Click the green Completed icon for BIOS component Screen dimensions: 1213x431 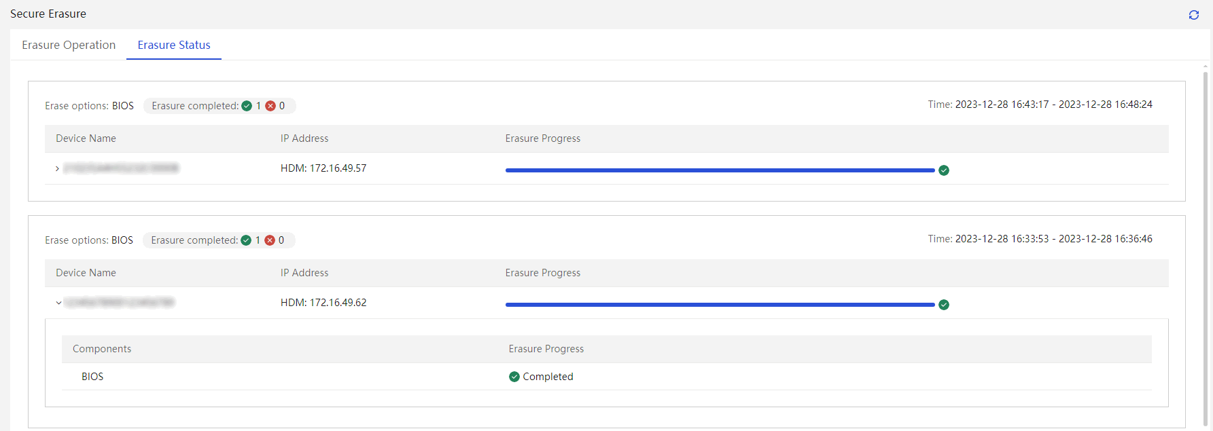point(514,377)
